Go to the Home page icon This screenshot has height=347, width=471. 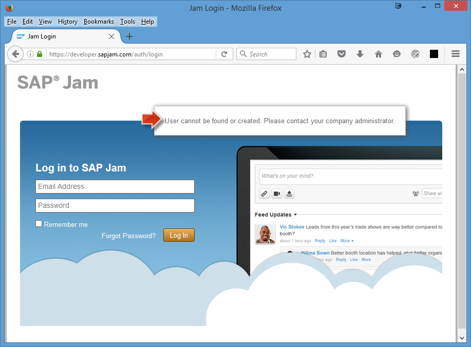[x=379, y=54]
